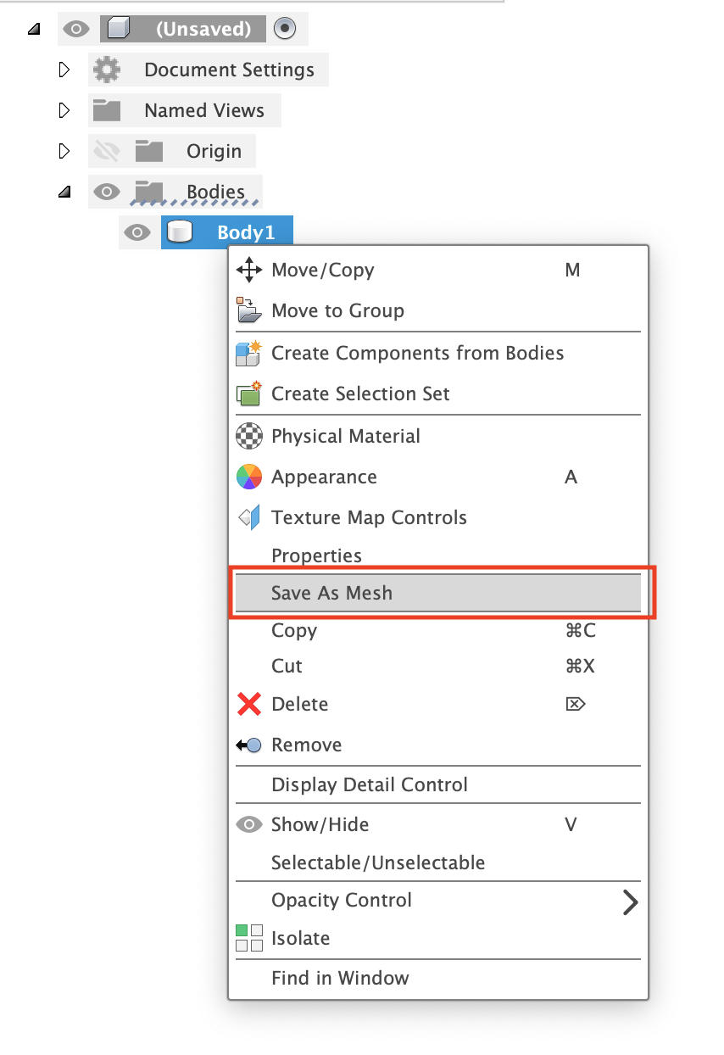724x1055 pixels.
Task: Click the Isolate icon in the menu
Action: (x=250, y=938)
